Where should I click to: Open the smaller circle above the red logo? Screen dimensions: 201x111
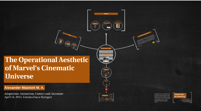coord(106,83)
